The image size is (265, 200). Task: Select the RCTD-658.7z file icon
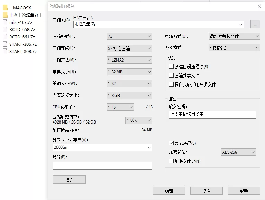[x=5, y=30]
